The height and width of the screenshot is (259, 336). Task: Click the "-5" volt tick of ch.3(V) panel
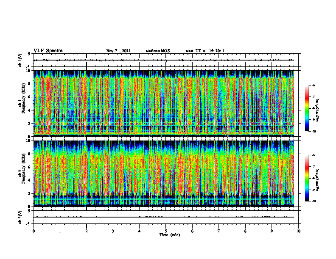29,224
